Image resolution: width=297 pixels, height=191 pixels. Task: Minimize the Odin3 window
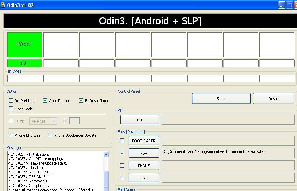(x=282, y=5)
